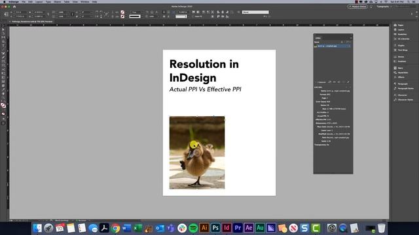Image resolution: width=419 pixels, height=235 pixels.
Task: Open the Layers panel
Action: 401,29
